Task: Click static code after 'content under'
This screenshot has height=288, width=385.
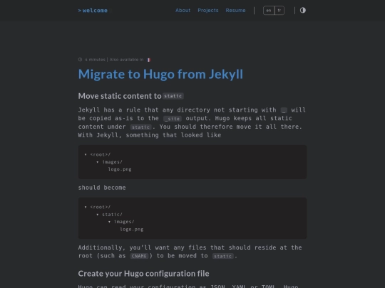Action: tap(141, 127)
